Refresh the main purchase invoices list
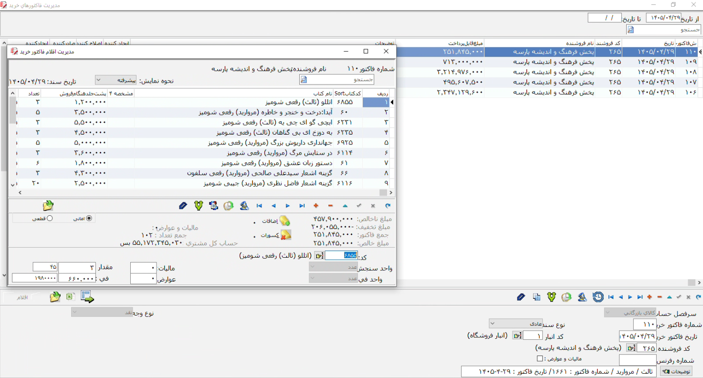The height and width of the screenshot is (378, 703). (x=699, y=297)
